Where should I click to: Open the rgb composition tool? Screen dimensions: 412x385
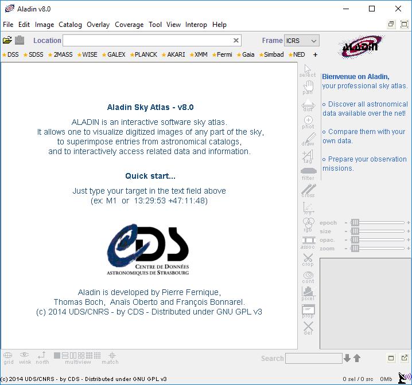308,225
